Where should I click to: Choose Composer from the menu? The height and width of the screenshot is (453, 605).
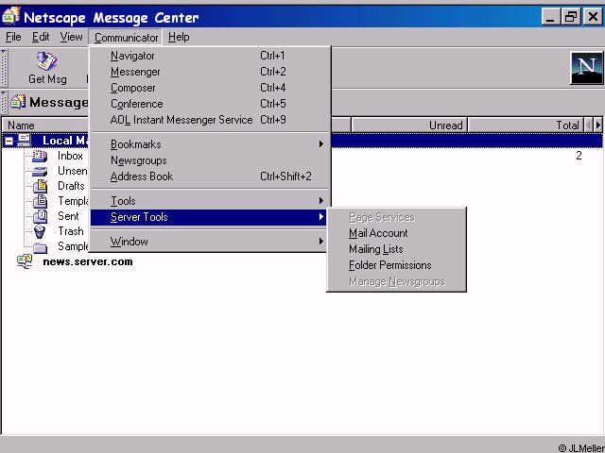coord(210,88)
